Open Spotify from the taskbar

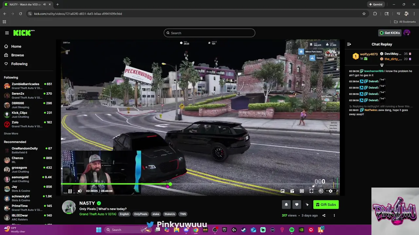292,230
